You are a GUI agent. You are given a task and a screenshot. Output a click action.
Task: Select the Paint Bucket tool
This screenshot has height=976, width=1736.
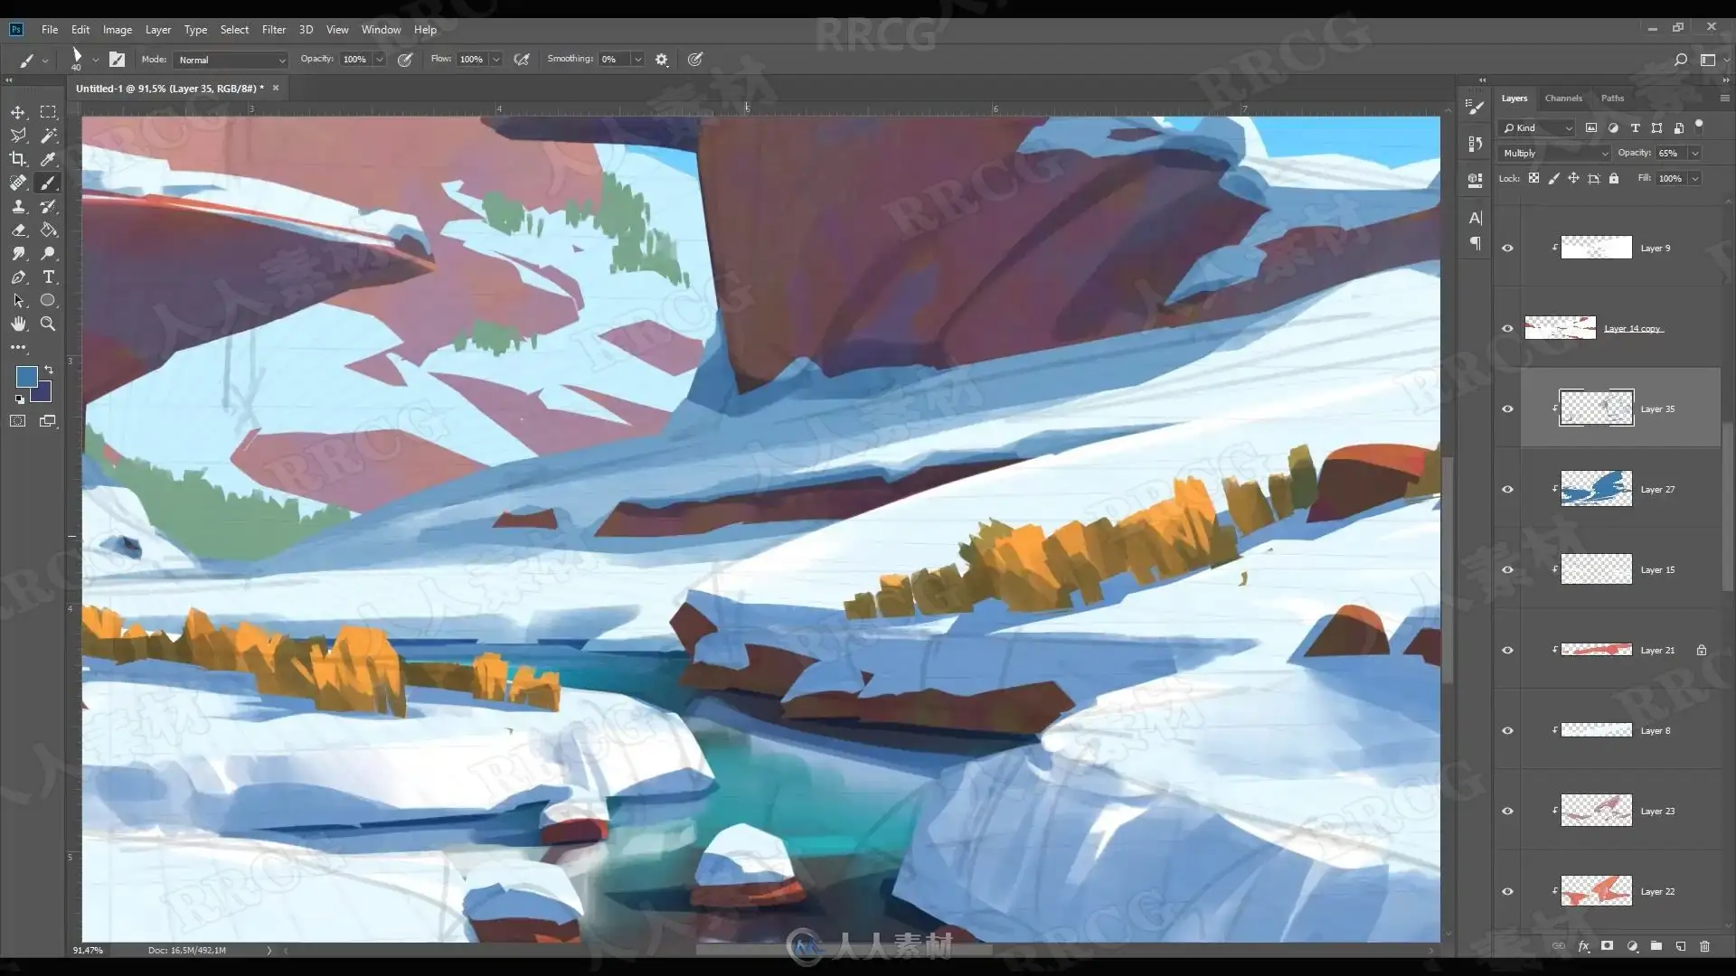pyautogui.click(x=48, y=230)
